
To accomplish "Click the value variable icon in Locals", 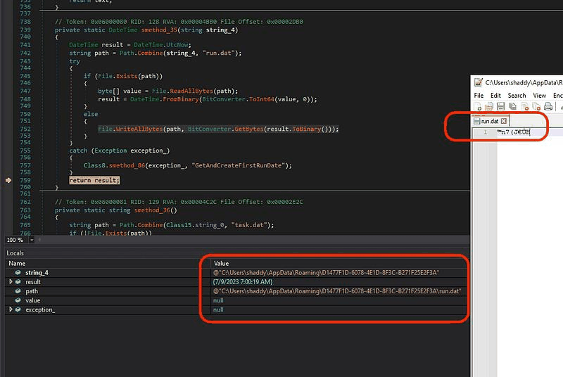I will [18, 300].
